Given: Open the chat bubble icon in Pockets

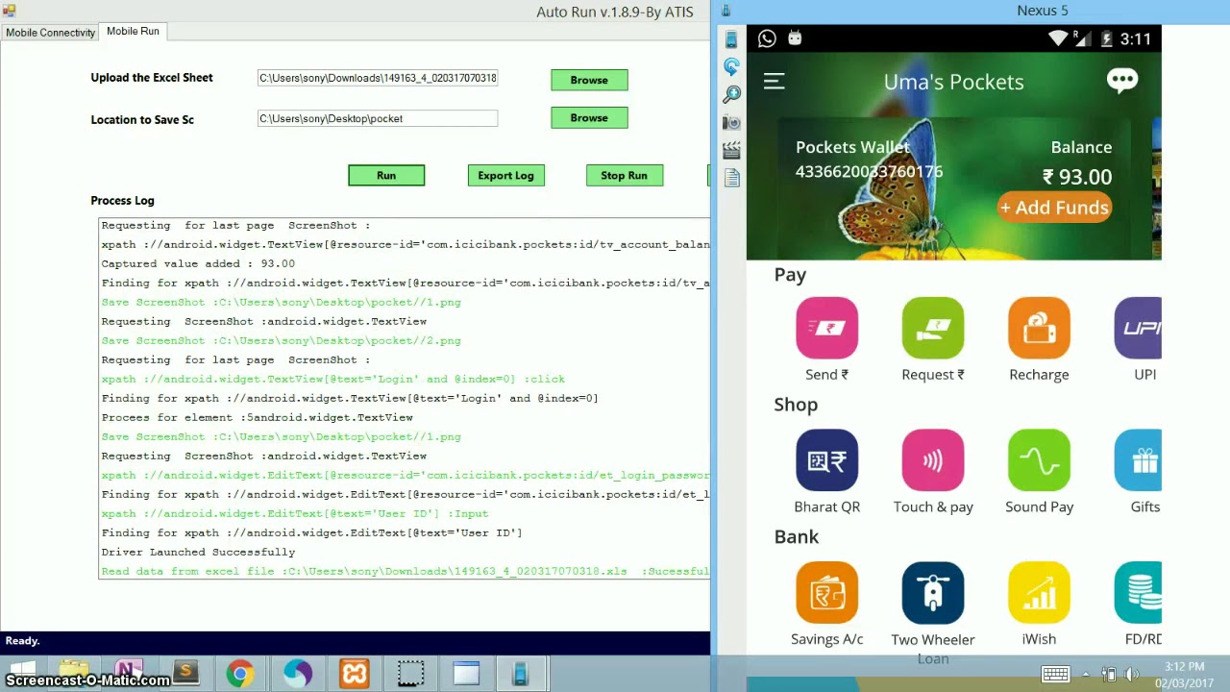Looking at the screenshot, I should click(1121, 80).
